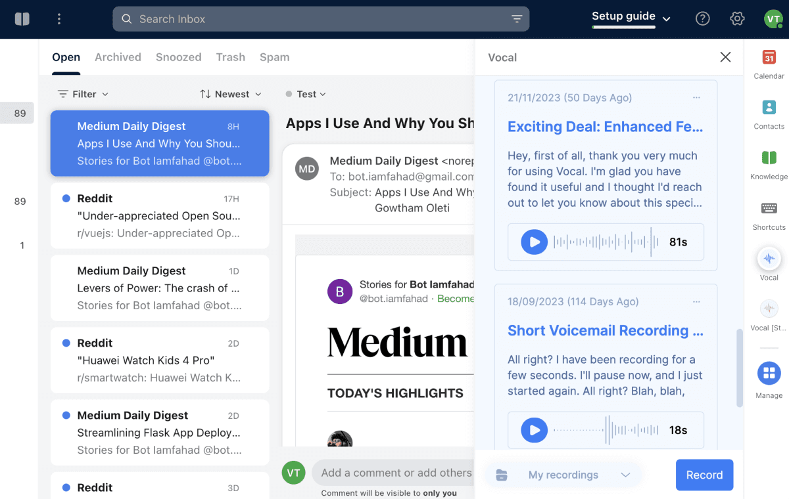Open Reddit email about Under-appreciated Open Source
This screenshot has width=789, height=499.
(x=160, y=215)
